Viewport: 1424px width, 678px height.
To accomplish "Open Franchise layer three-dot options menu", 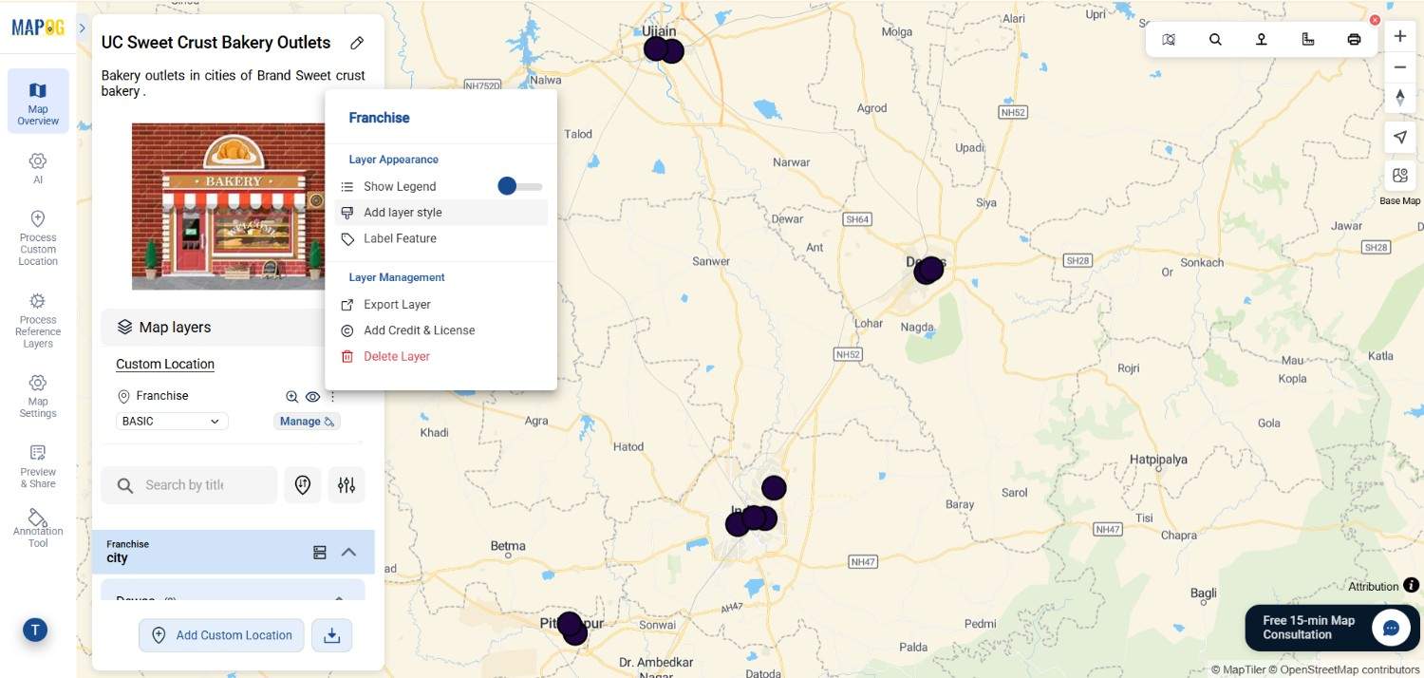I will (x=332, y=397).
